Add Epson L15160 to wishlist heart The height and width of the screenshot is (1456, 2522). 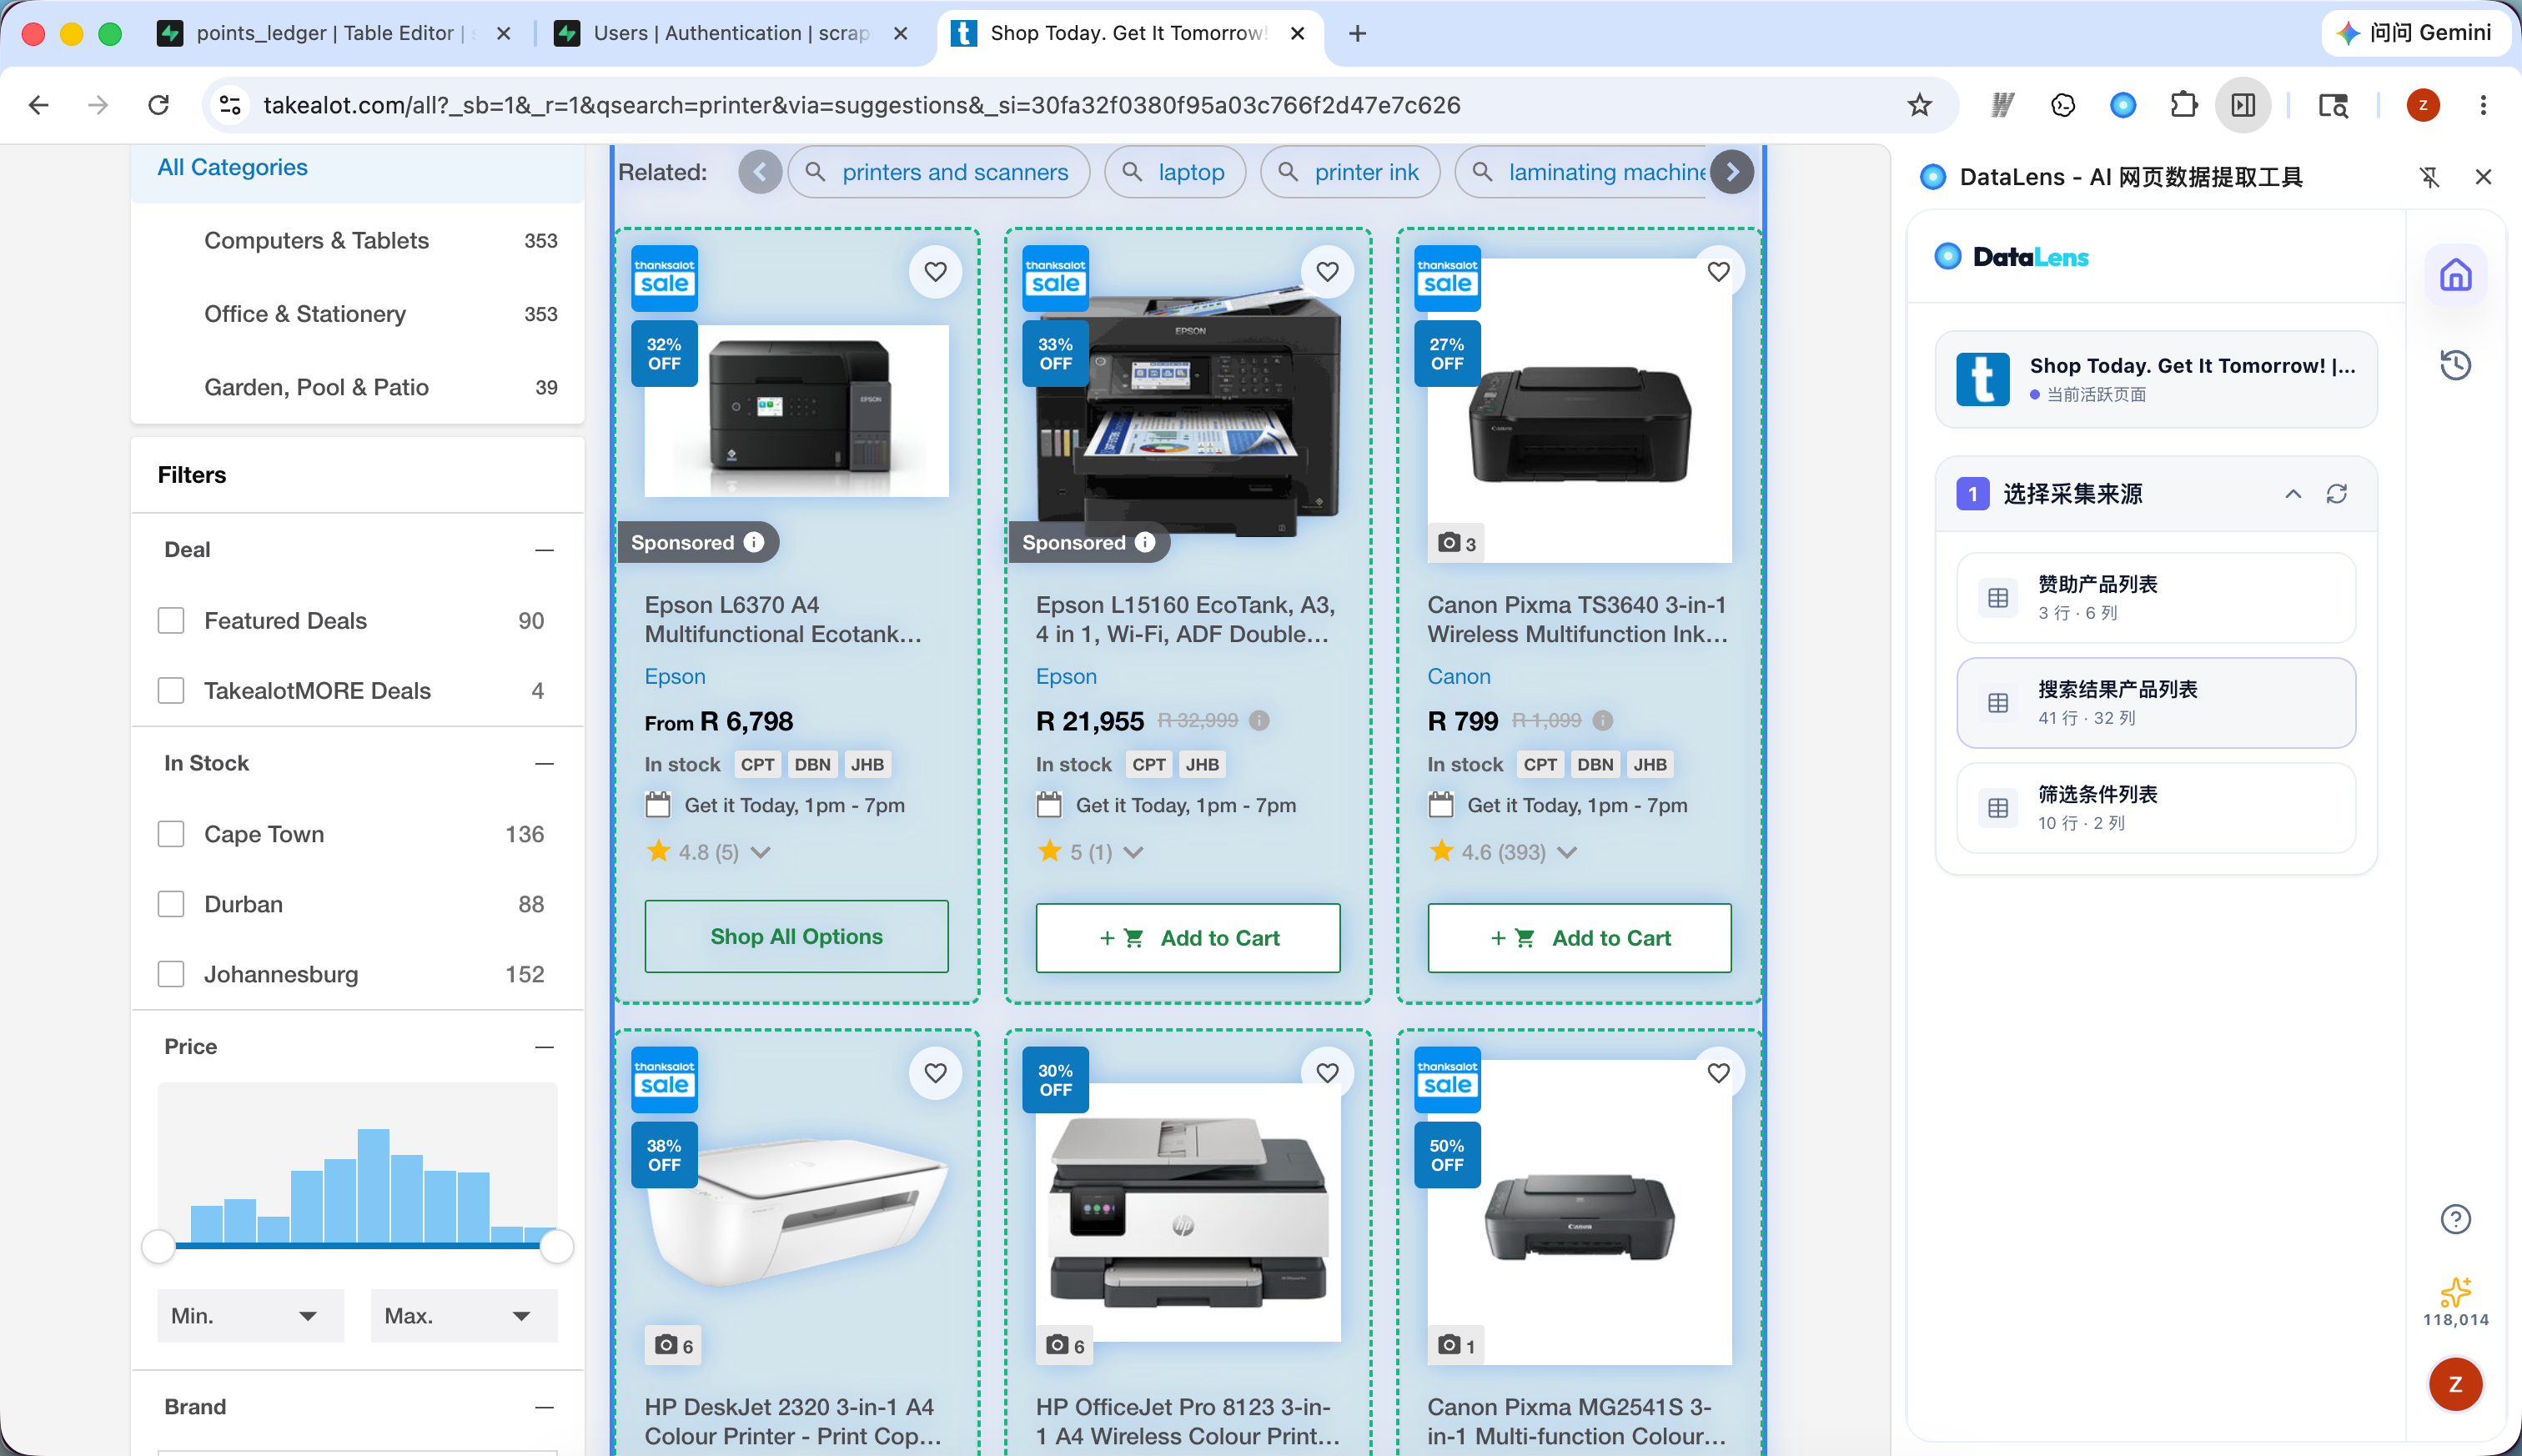click(x=1327, y=272)
